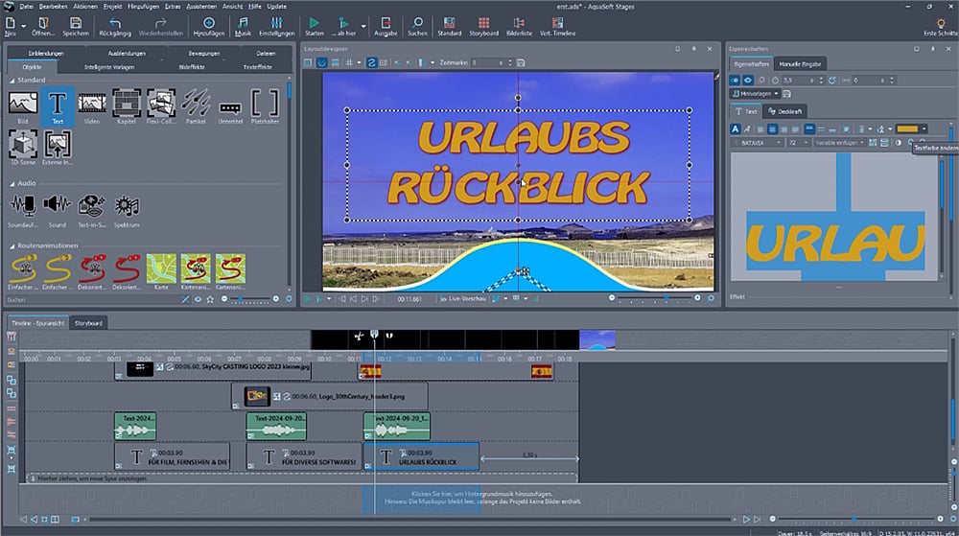The height and width of the screenshot is (536, 959).
Task: Select the Partikel object icon
Action: (x=195, y=103)
